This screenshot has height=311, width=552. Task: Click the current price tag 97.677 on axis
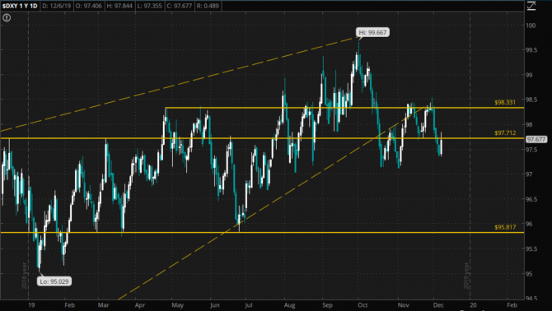[x=536, y=140]
